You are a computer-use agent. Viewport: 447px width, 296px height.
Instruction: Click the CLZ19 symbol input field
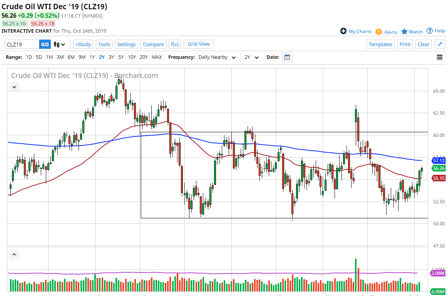tap(22, 45)
